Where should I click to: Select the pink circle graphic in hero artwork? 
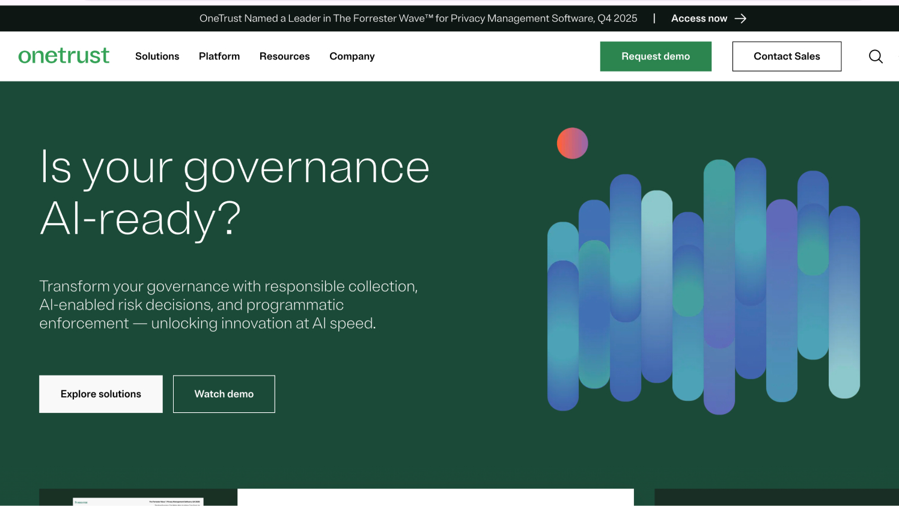(572, 143)
